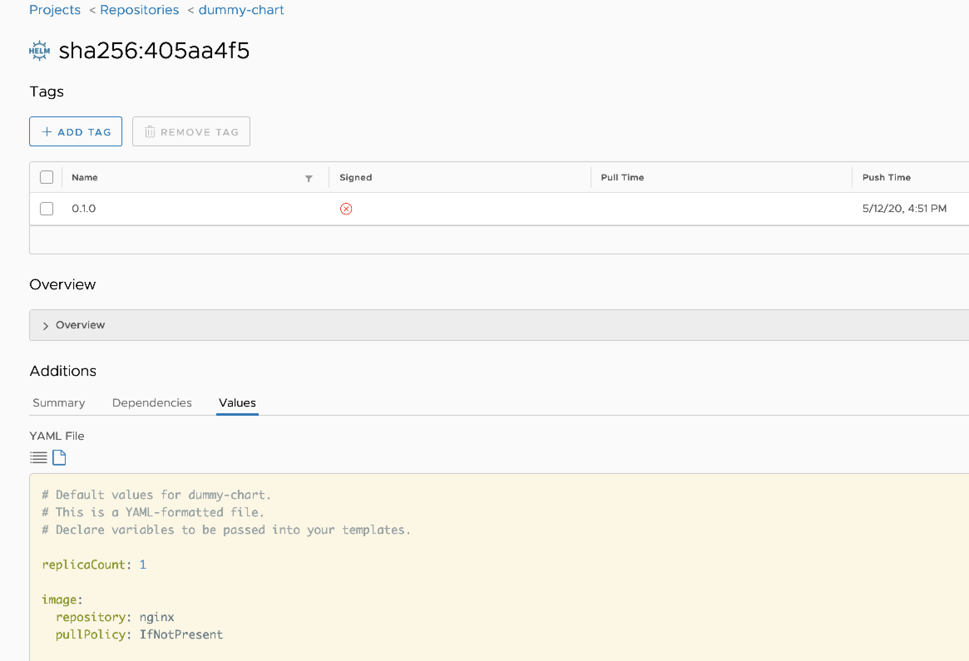Click the red unsigned status icon
969x661 pixels.
click(x=346, y=209)
